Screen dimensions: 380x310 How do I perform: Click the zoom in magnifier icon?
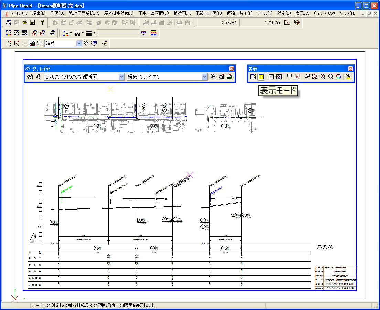pos(323,77)
